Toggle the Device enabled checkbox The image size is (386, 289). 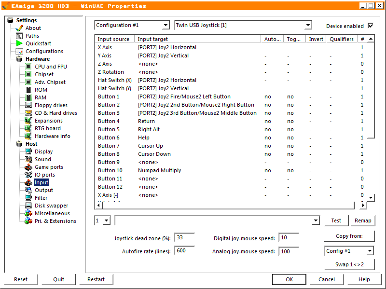371,26
